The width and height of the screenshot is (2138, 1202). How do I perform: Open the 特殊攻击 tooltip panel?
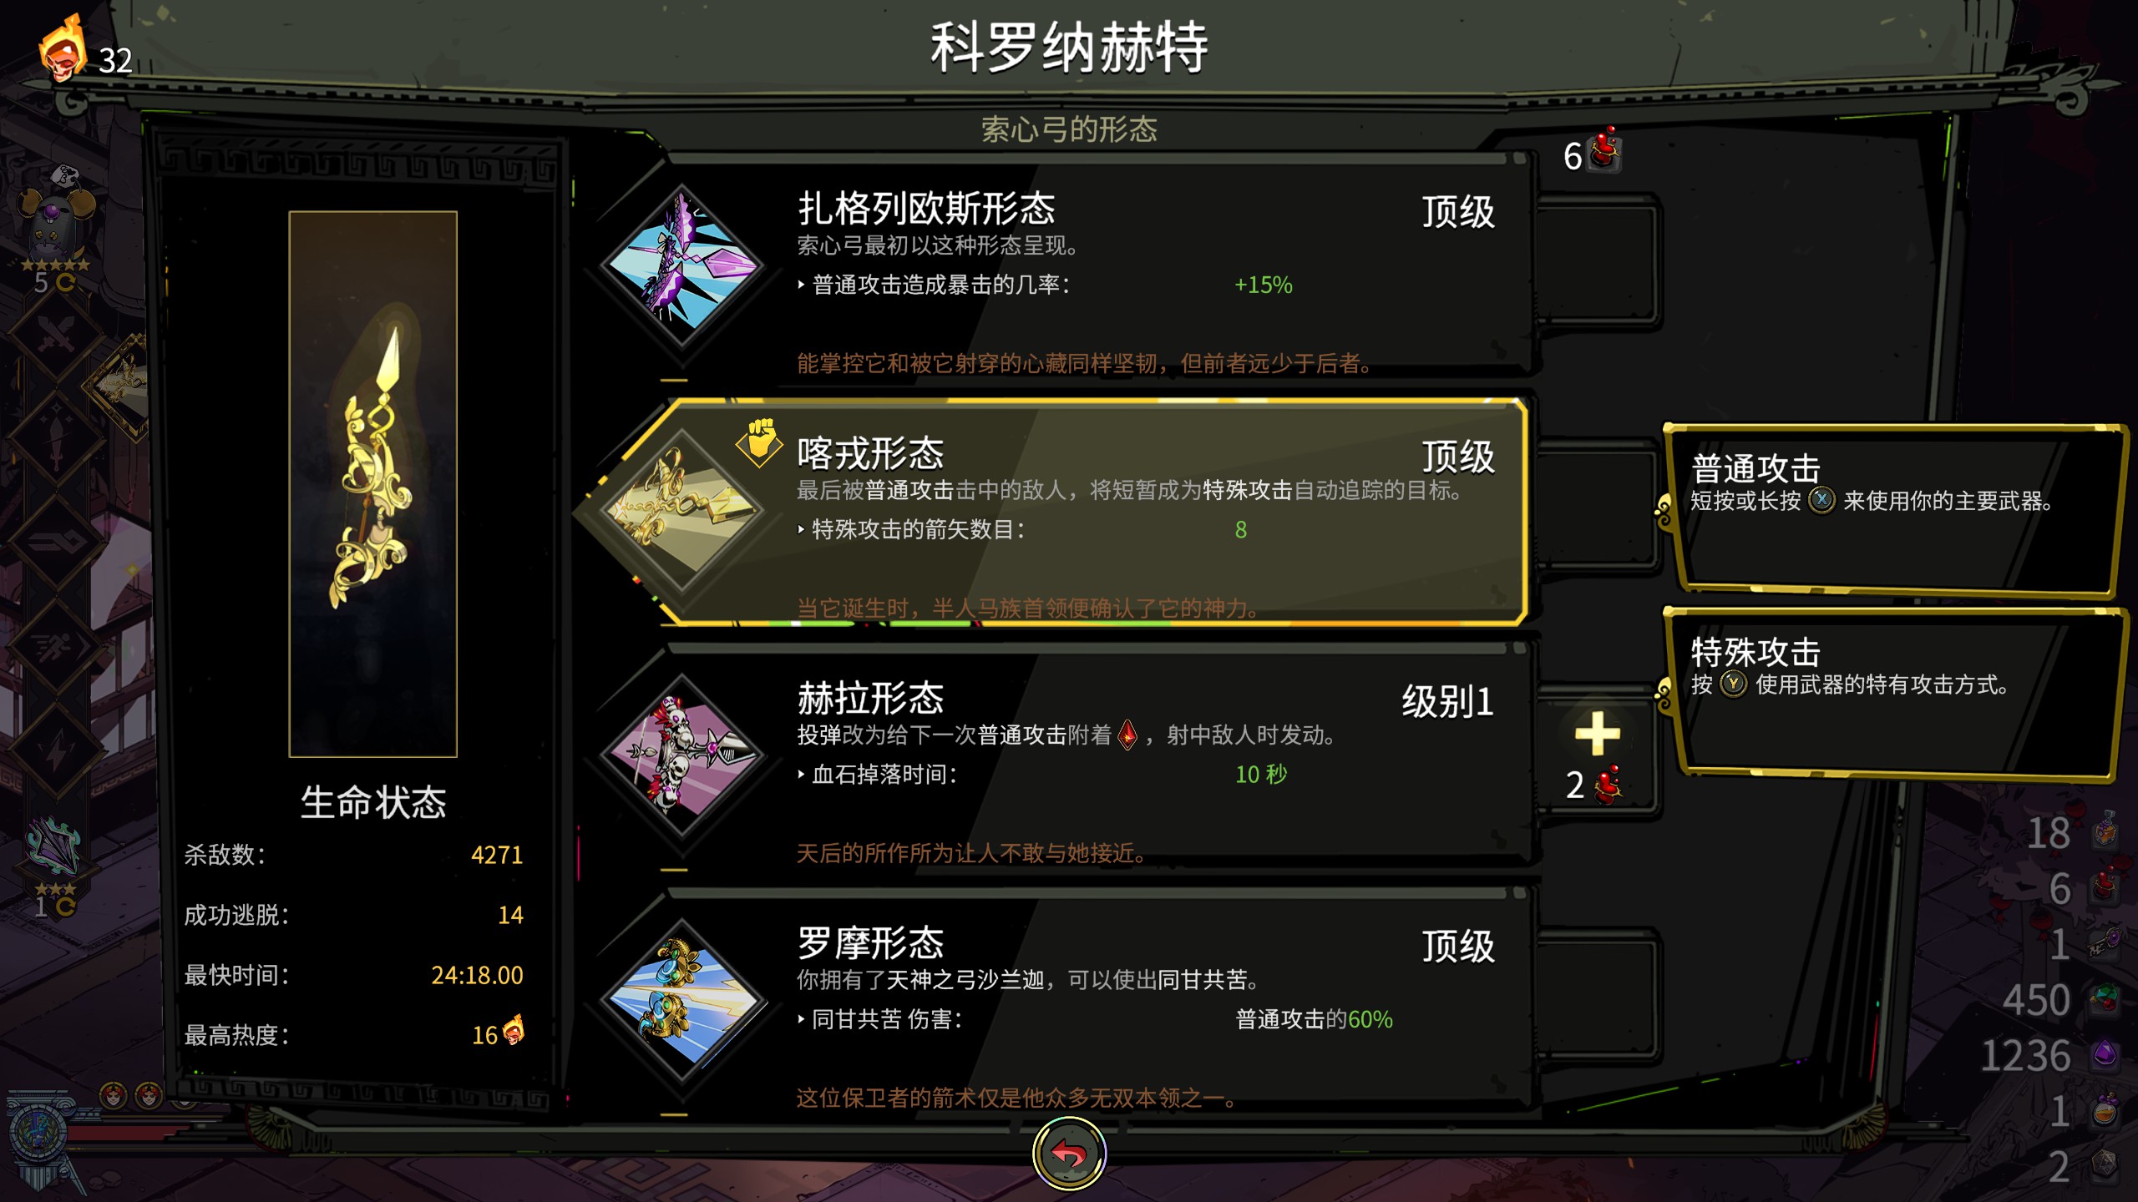click(1892, 694)
